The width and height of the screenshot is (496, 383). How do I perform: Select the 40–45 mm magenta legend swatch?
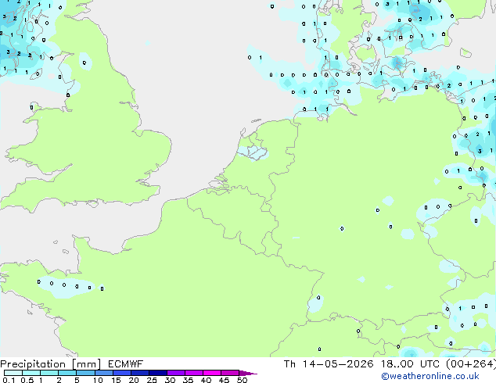212,373
